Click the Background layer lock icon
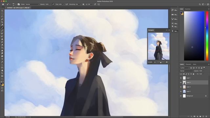The width and height of the screenshot is (210, 118). pos(206,96)
